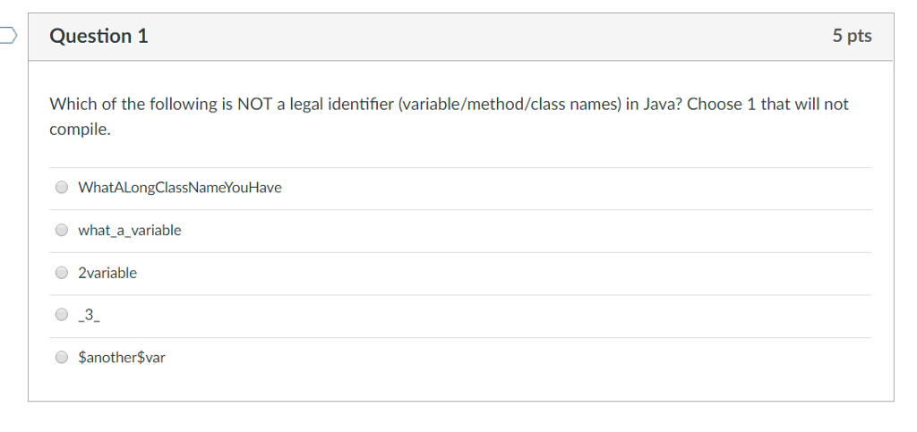This screenshot has height=432, width=917.
Task: Click the 2variable answer text
Action: (x=107, y=273)
